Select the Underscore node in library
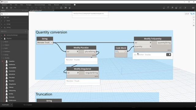The width and height of the screenshot is (196, 110). tap(12, 100)
